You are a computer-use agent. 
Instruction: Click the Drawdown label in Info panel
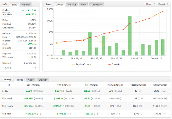point(8,28)
